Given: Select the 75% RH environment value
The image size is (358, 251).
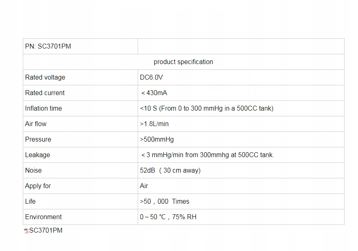Looking at the screenshot, I should pos(184,217).
